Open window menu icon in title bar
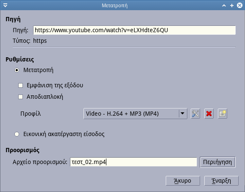 (5, 6)
